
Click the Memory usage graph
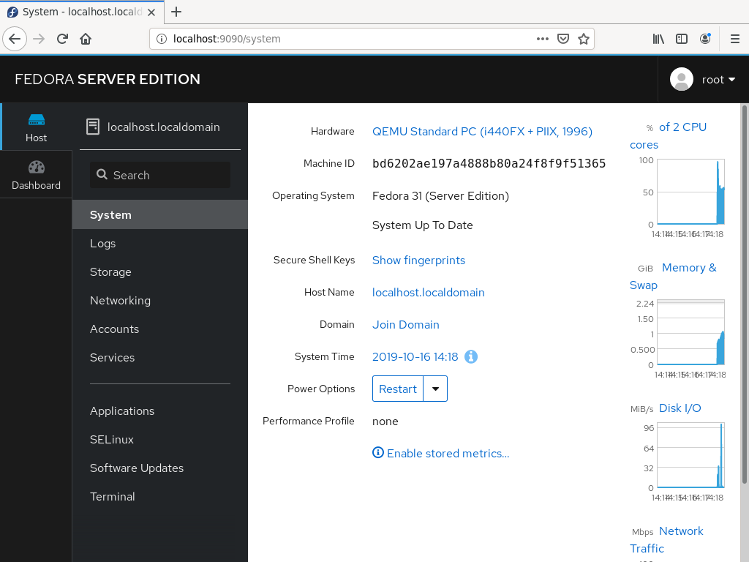coord(690,332)
